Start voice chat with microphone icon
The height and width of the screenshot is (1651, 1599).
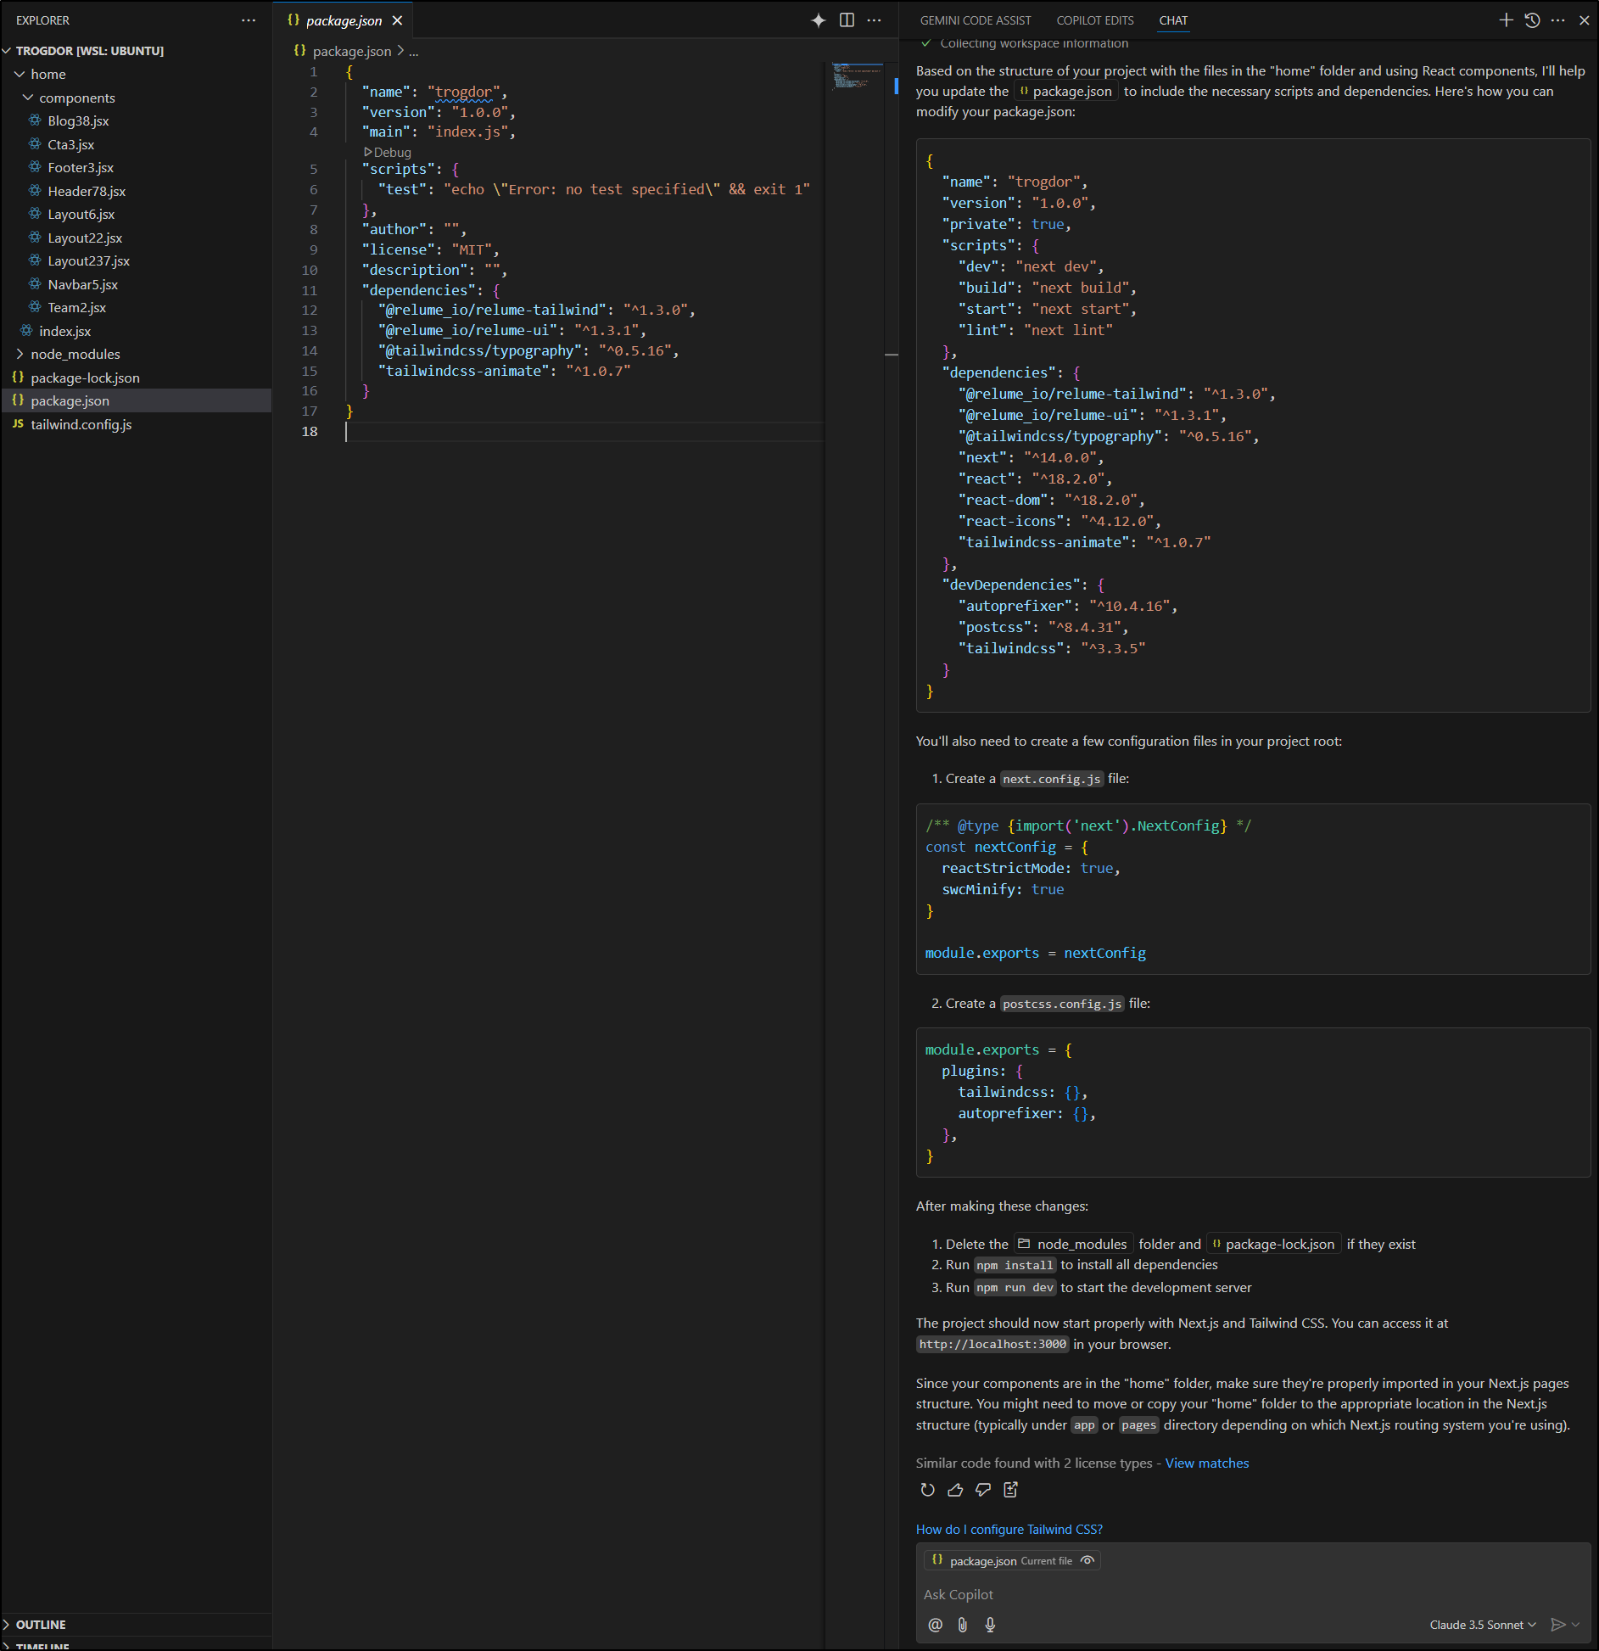click(x=990, y=1625)
